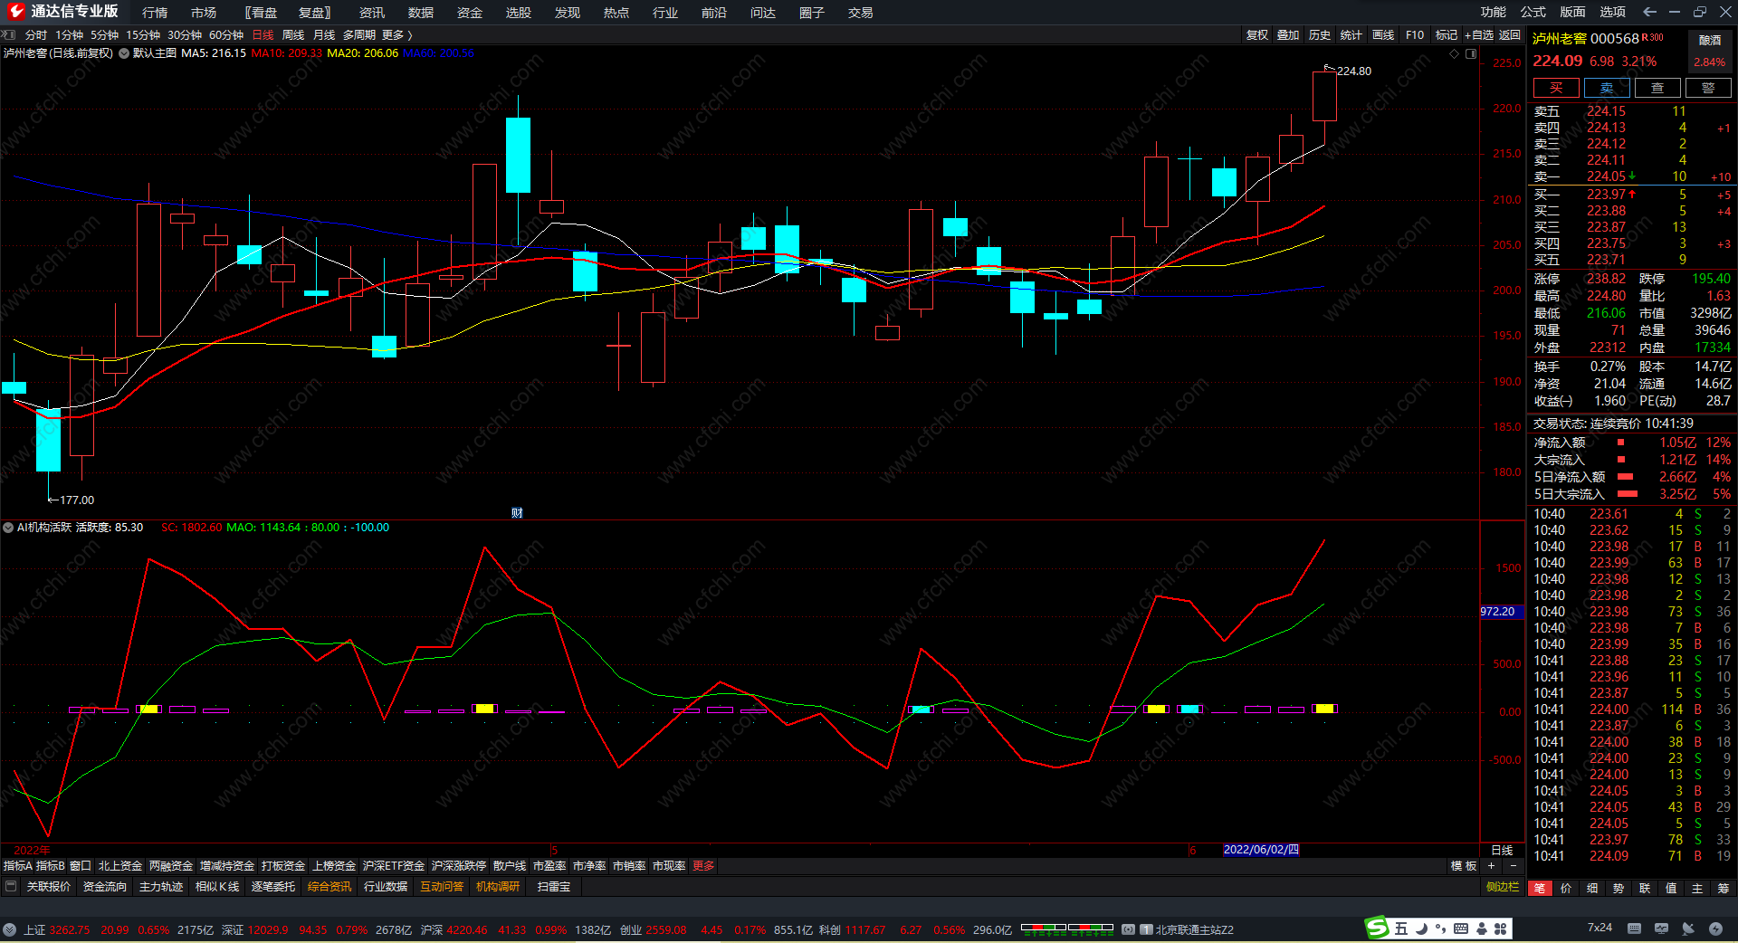This screenshot has width=1738, height=943.
Task: Click the satellite dish connection icon
Action: pyautogui.click(x=1688, y=929)
